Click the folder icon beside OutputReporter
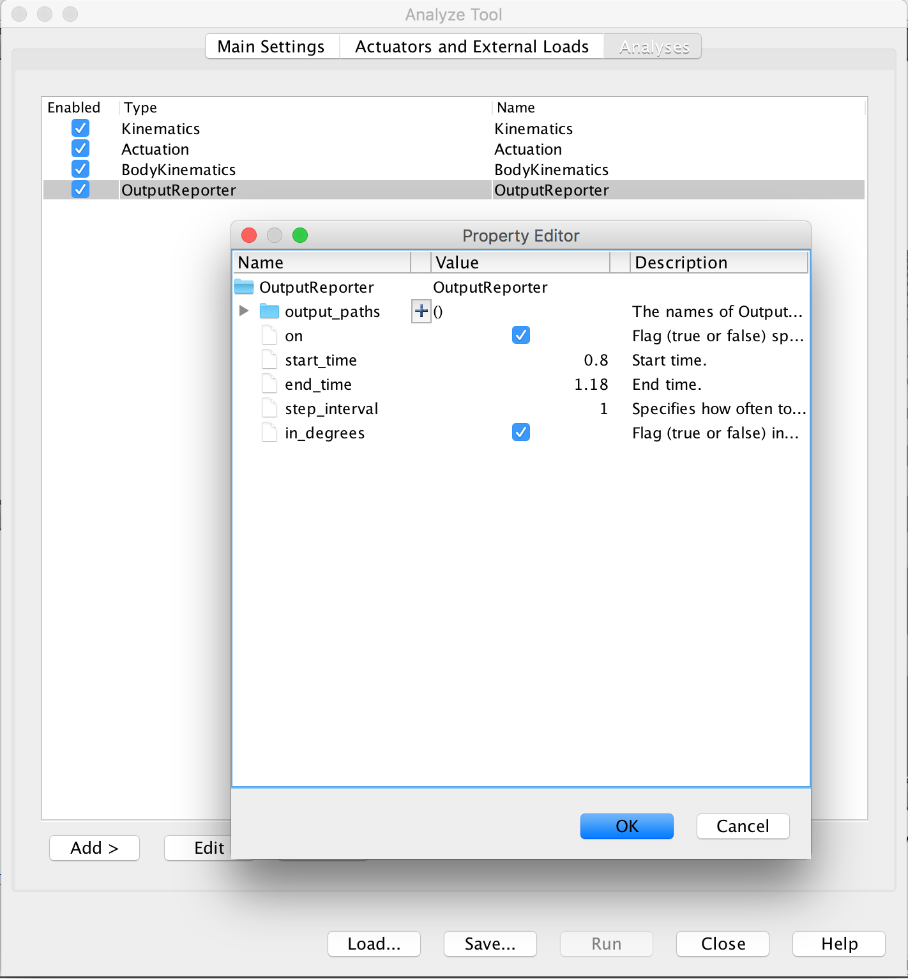The image size is (908, 979). point(243,287)
